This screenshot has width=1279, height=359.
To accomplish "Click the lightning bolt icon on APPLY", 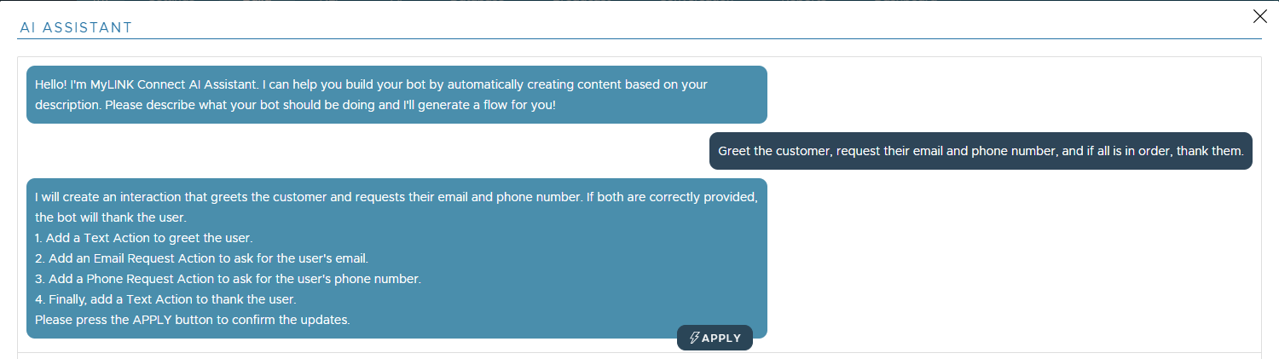I will point(694,338).
